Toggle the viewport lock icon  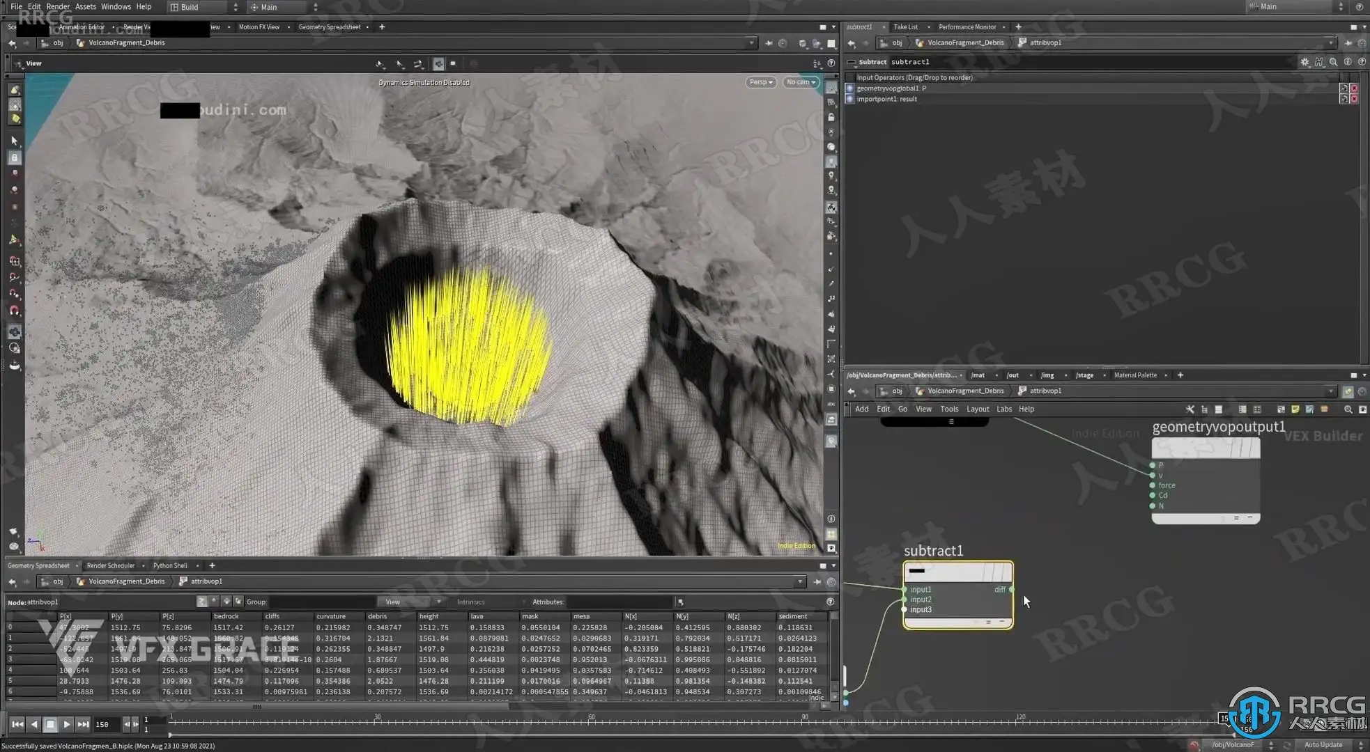831,117
